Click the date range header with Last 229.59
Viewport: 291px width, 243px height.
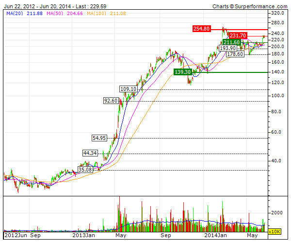point(55,6)
